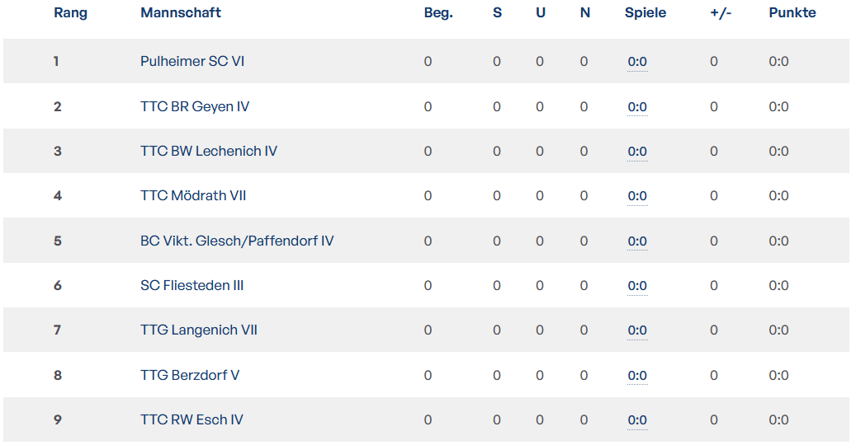Click the TTC RW Esch IV link
Screen dimensions: 851x445
[191, 419]
